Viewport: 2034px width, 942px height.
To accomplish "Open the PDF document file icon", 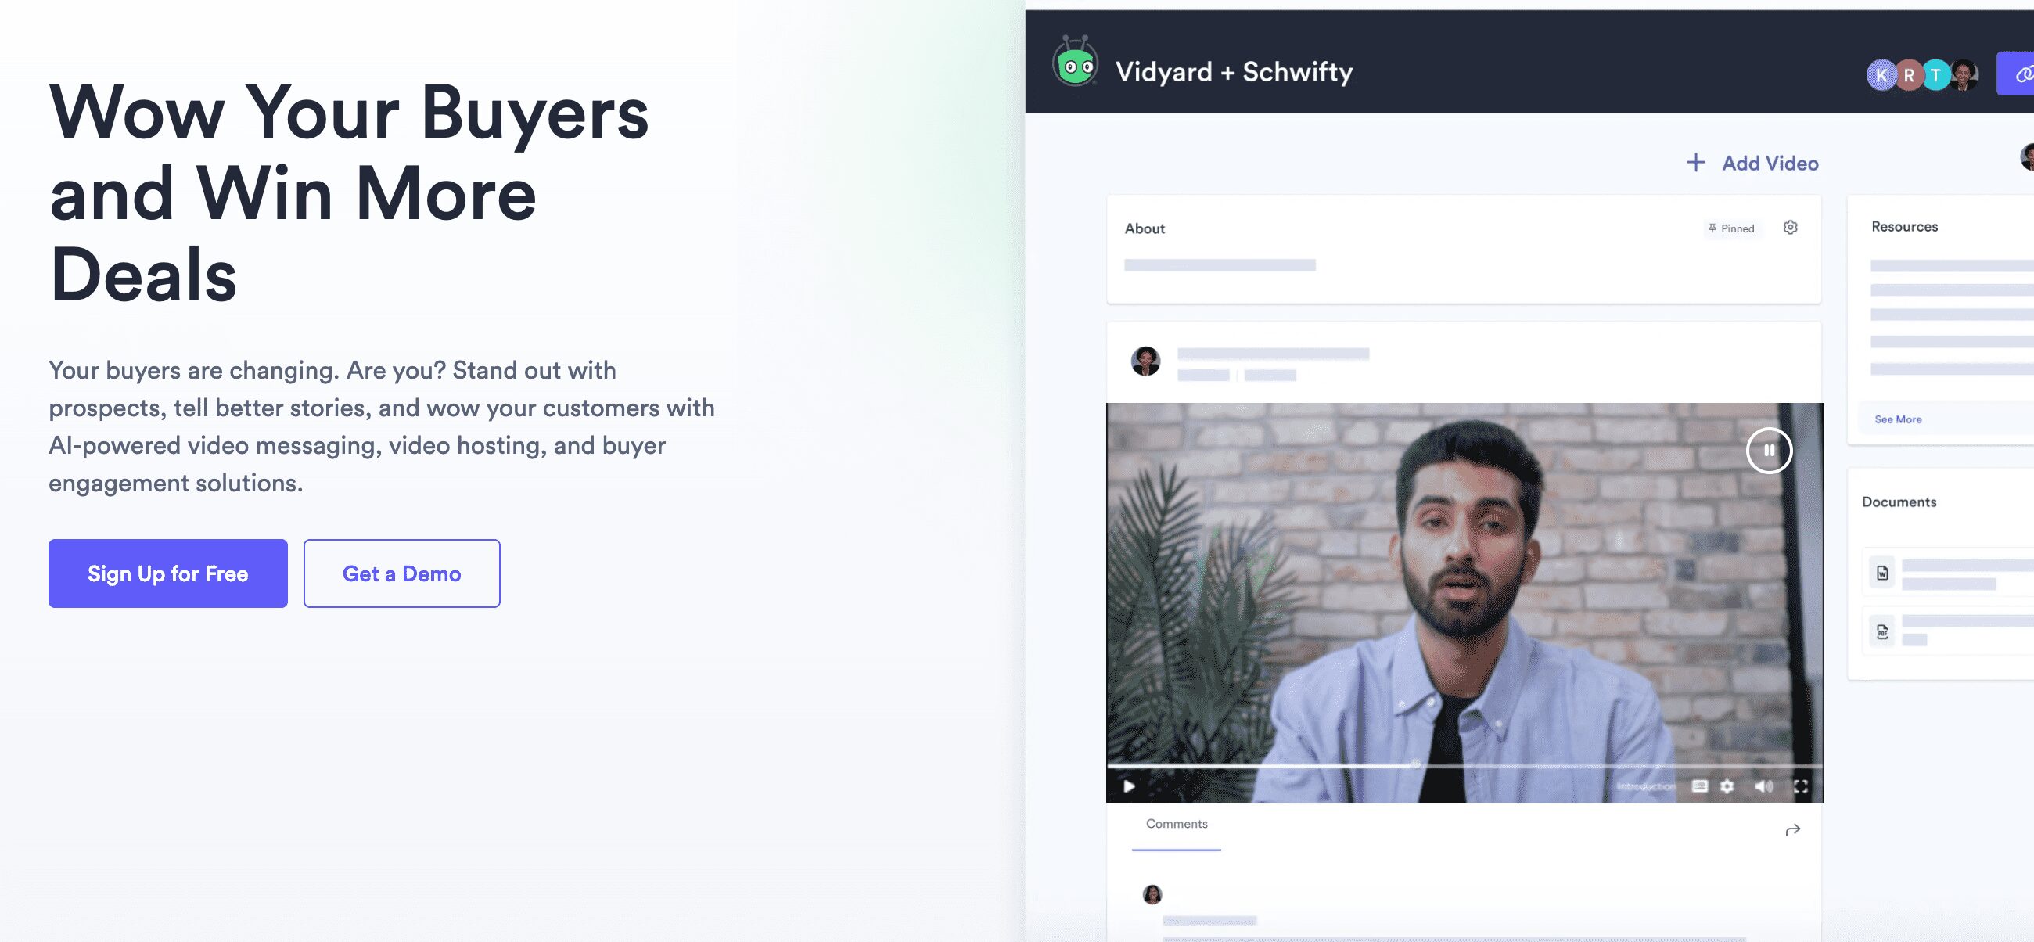I will [x=1881, y=631].
